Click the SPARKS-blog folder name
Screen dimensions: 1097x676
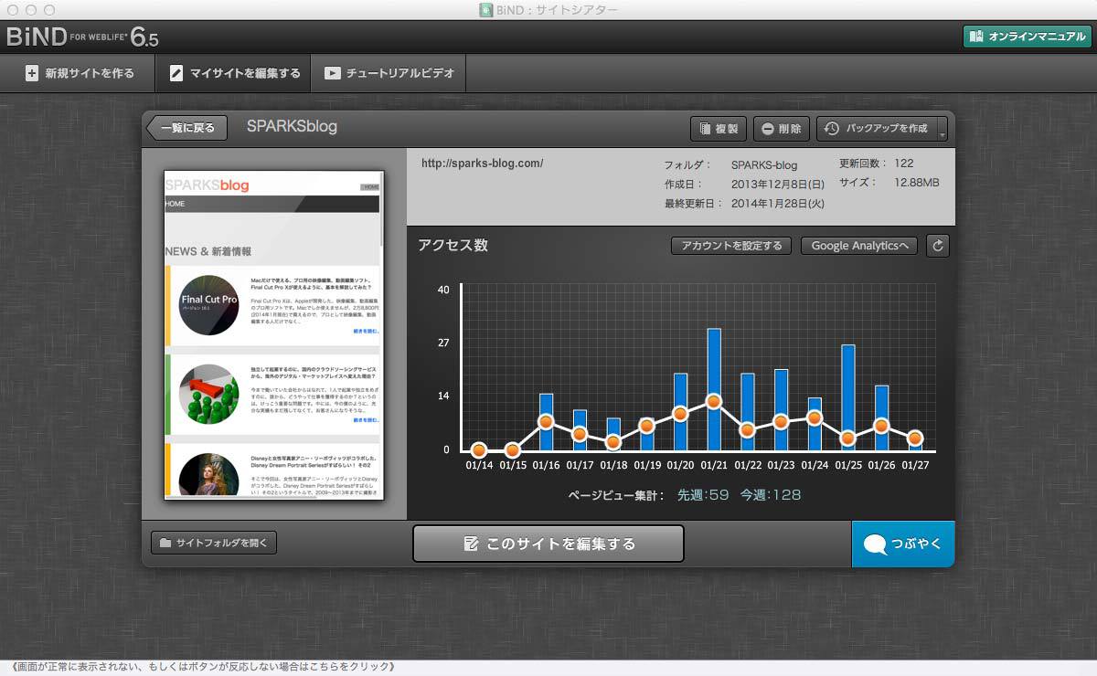coord(764,165)
